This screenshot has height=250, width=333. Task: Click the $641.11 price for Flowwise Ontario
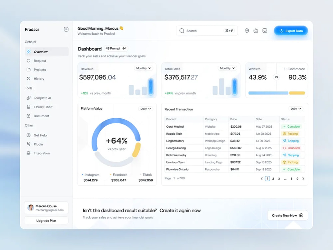(235, 169)
